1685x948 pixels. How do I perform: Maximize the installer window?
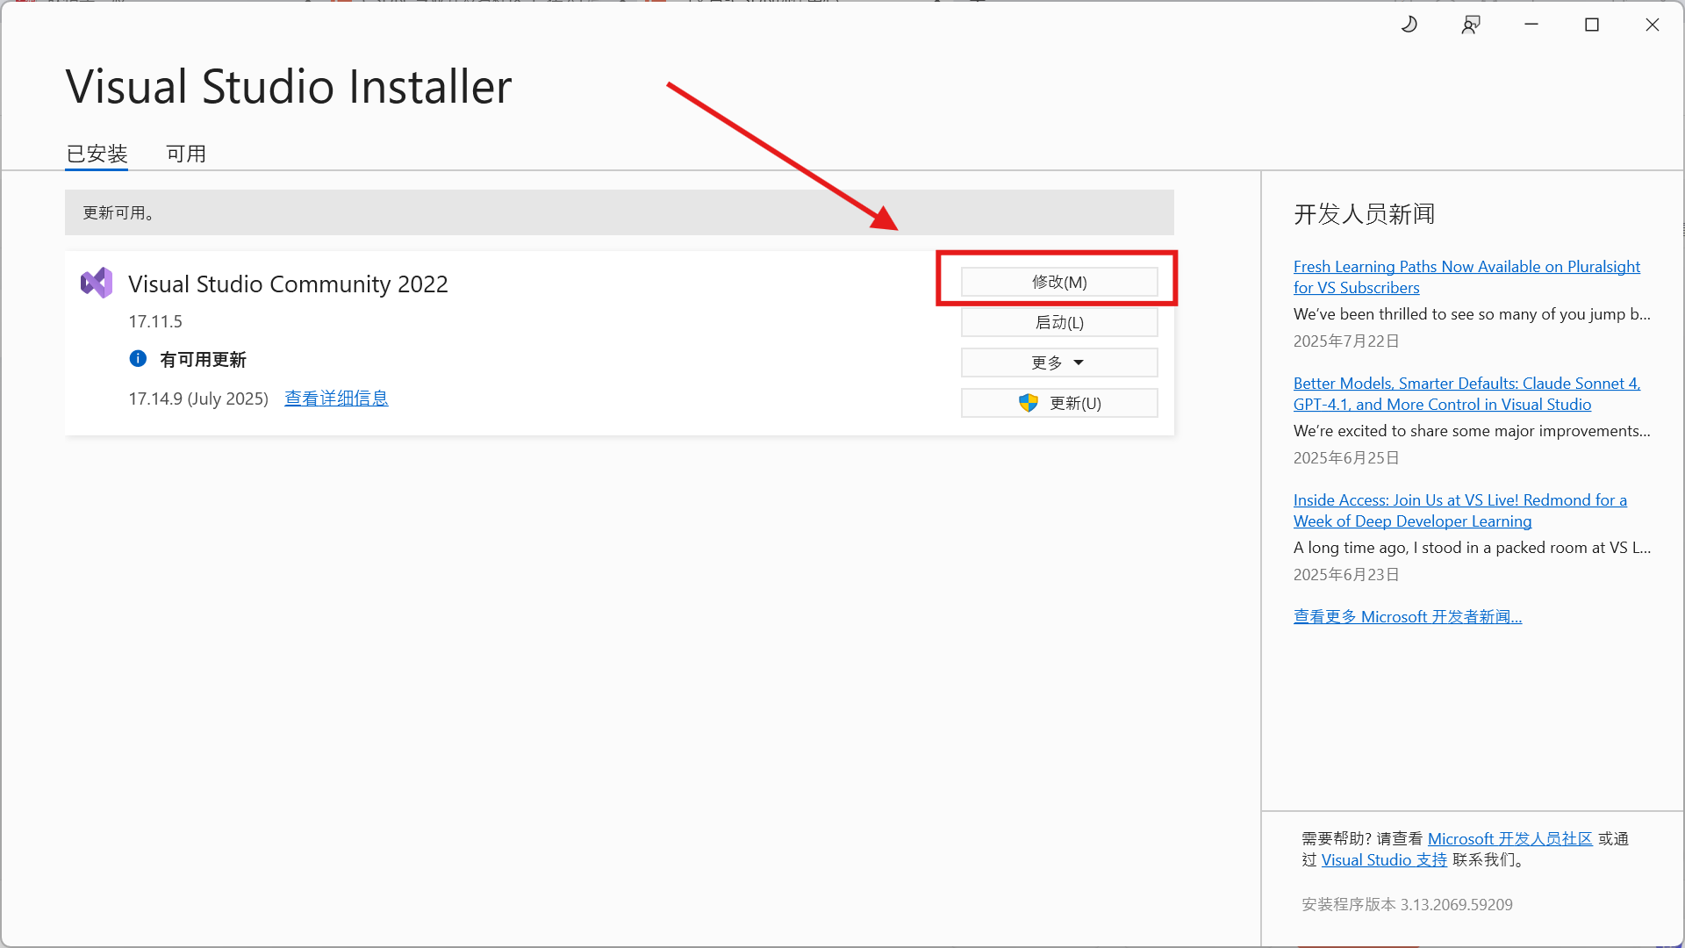1592,25
